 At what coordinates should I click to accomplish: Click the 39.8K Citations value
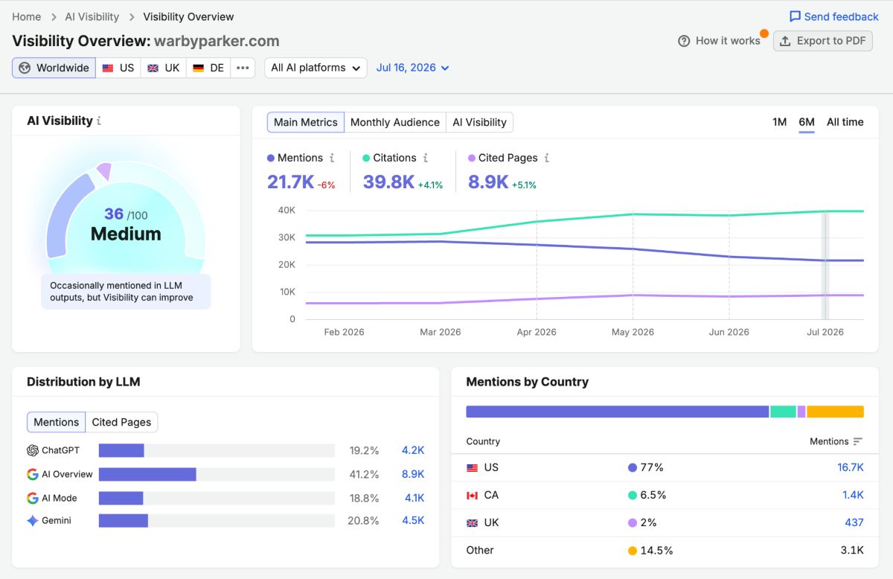point(388,182)
